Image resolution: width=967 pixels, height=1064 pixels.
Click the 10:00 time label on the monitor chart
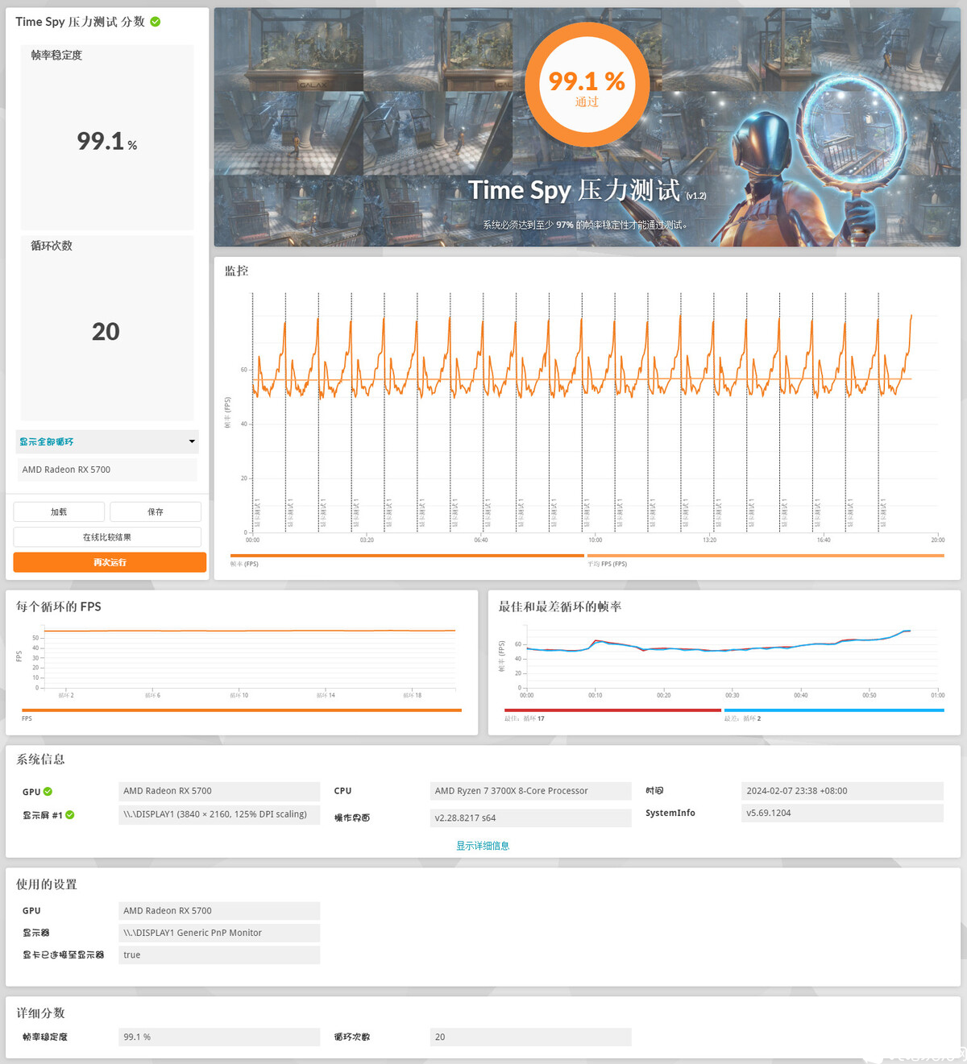[x=596, y=540]
